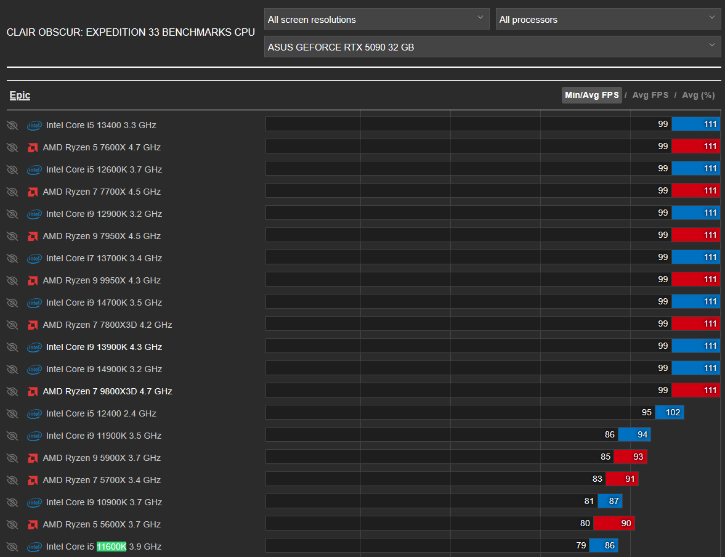Screen dimensions: 725x557
Task: Hide the AMD Ryzen 9 9950X row
Action: (x=12, y=281)
